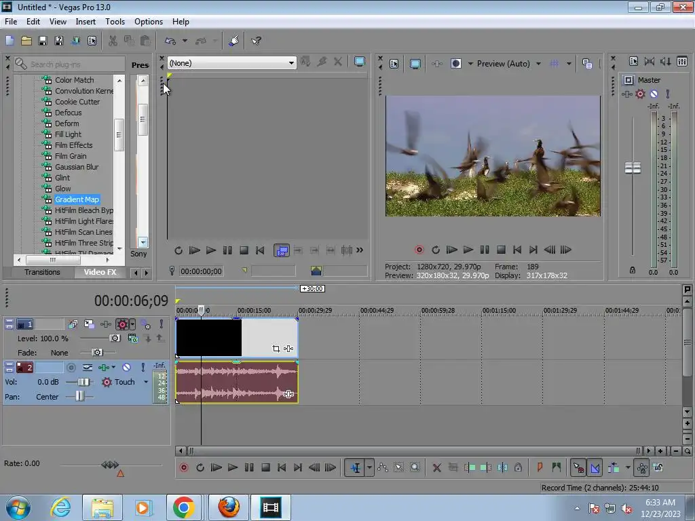The image size is (695, 521).
Task: Toggle Auto Ripple in timeline toolbar
Action: click(614, 467)
